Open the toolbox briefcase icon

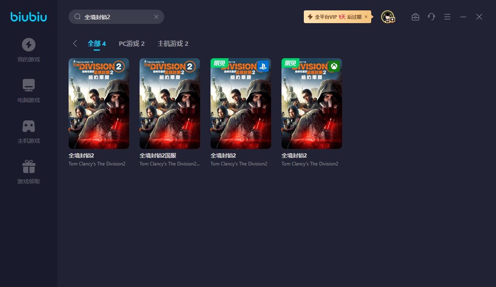(415, 17)
